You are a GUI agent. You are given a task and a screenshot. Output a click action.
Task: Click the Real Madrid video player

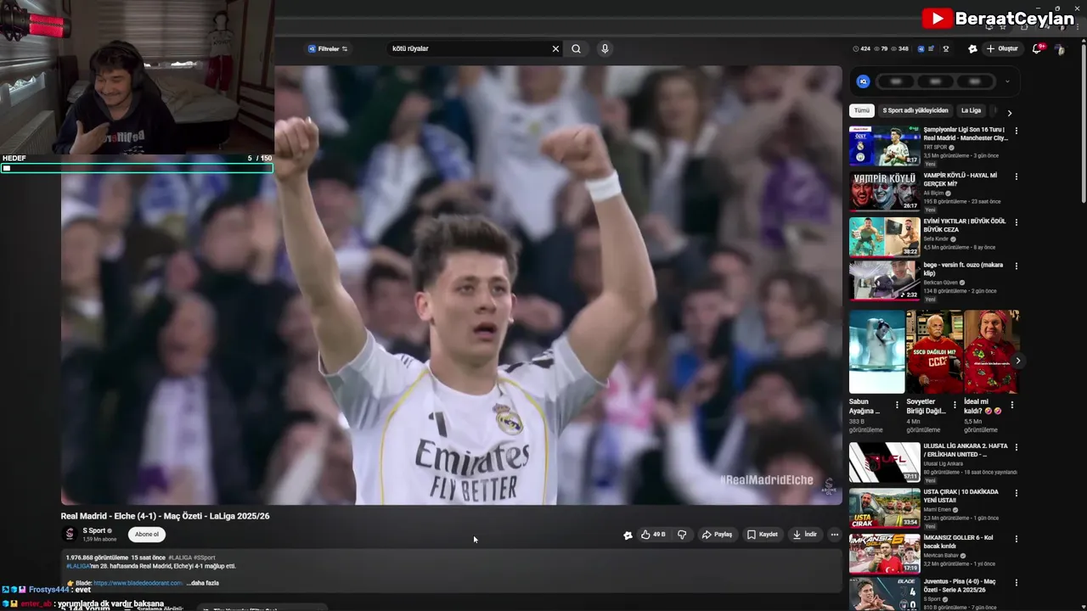452,285
